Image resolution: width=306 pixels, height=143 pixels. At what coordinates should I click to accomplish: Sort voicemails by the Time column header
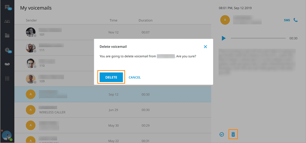point(113,20)
